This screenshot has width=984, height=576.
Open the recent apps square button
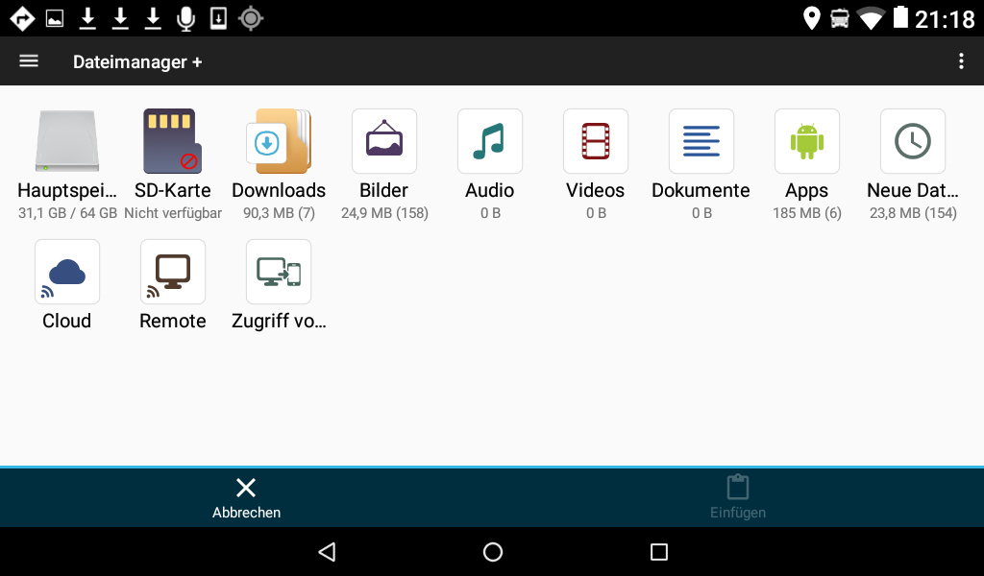click(x=658, y=552)
